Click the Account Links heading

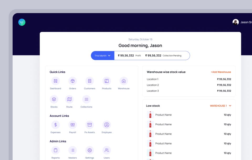pyautogui.click(x=59, y=116)
